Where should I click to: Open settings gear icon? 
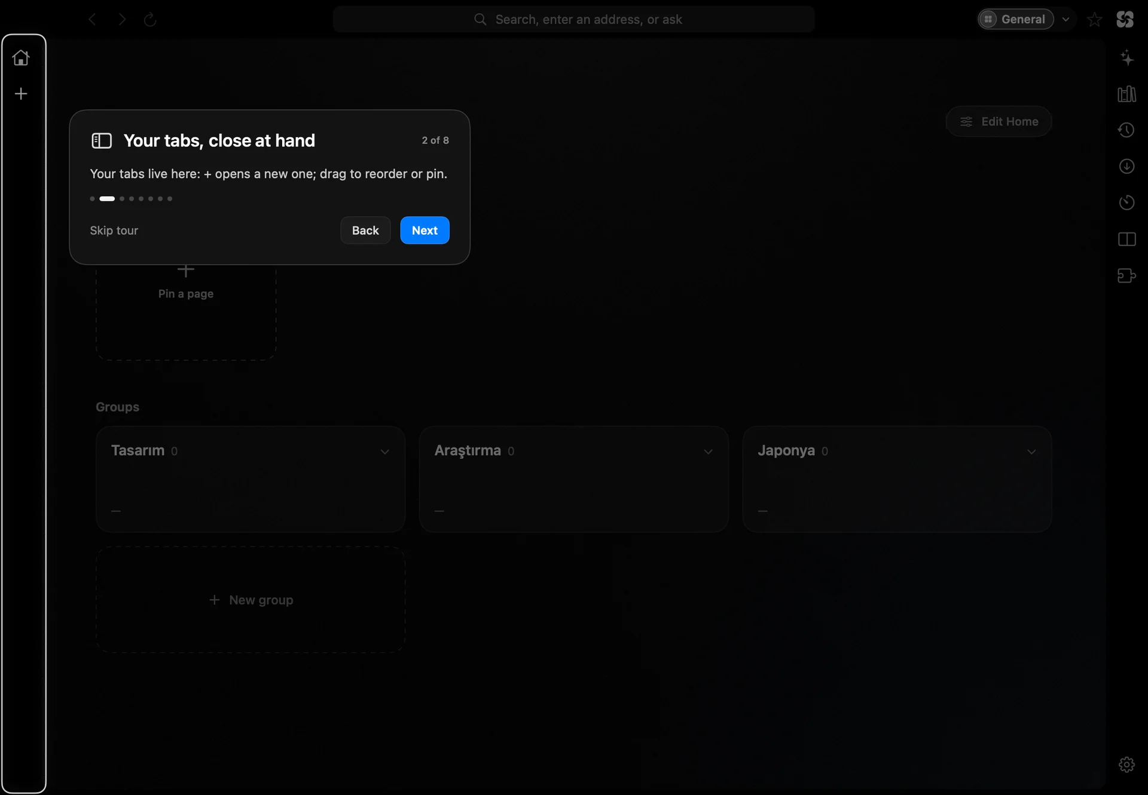tap(1126, 765)
